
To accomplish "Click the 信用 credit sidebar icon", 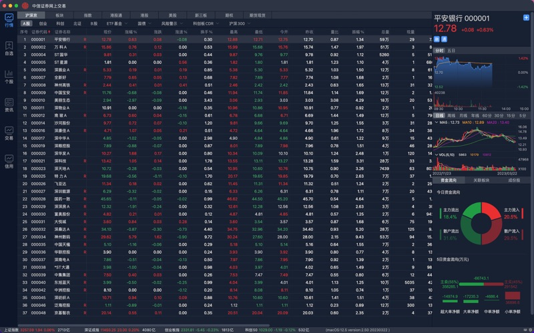I will (x=9, y=161).
